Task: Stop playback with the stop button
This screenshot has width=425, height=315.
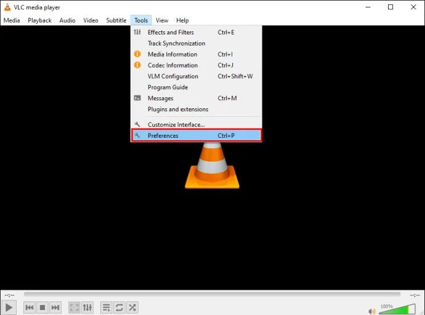Action: coord(42,308)
